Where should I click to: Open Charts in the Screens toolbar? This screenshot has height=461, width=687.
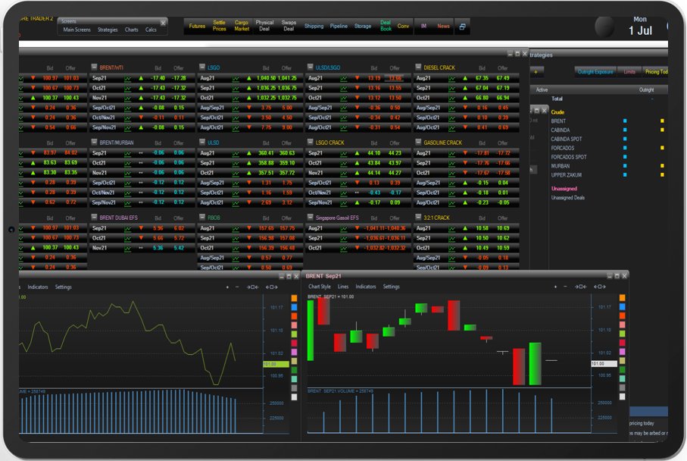[x=132, y=30]
